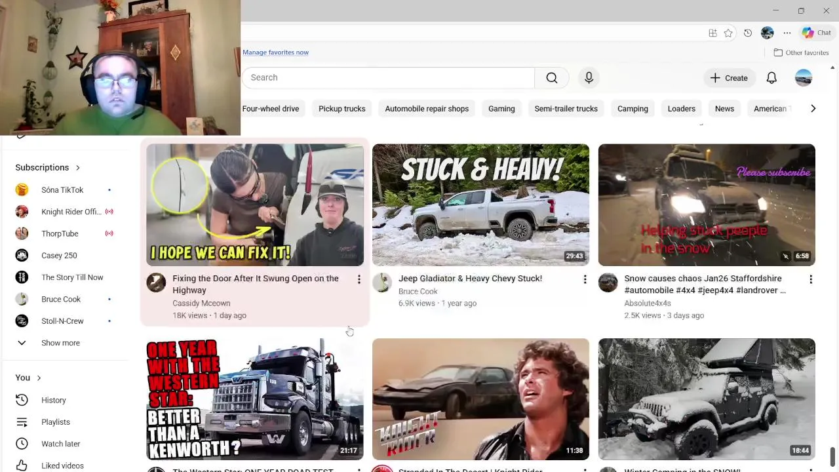Click the Create button
This screenshot has width=839, height=472.
pyautogui.click(x=730, y=78)
